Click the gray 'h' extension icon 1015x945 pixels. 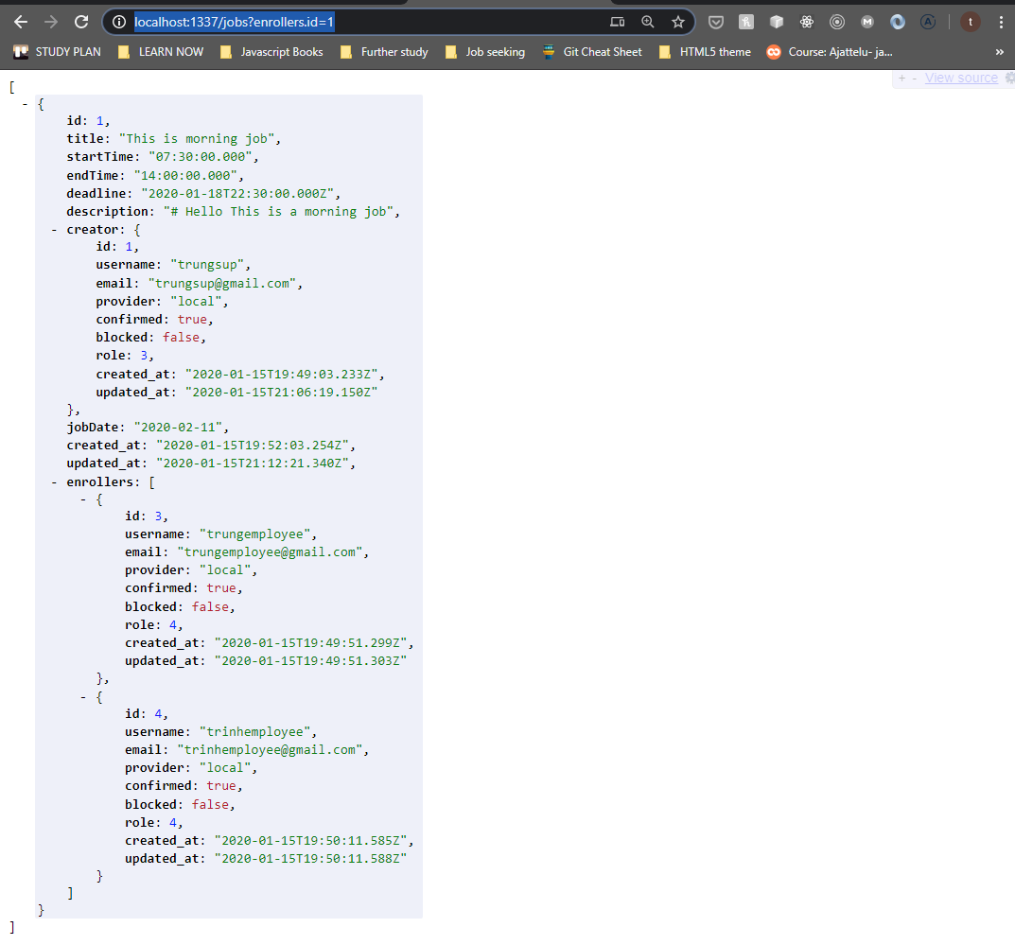(745, 22)
